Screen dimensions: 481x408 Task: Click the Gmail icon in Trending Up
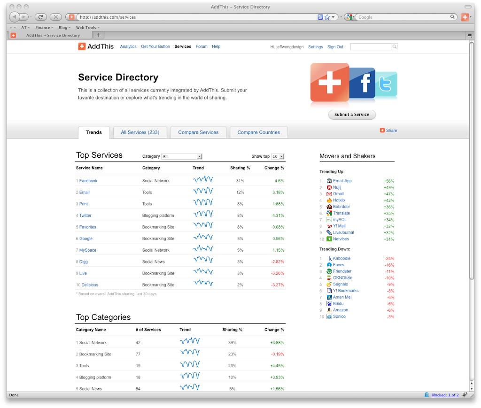[x=329, y=194]
